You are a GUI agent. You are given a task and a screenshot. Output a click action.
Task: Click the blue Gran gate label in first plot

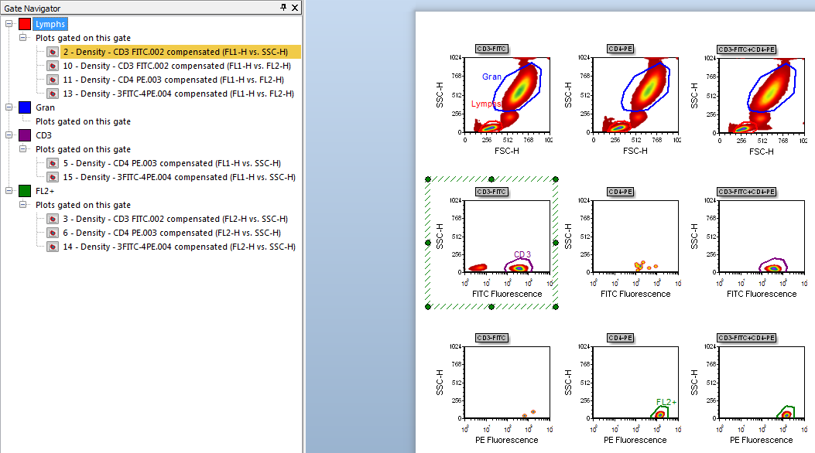point(491,77)
